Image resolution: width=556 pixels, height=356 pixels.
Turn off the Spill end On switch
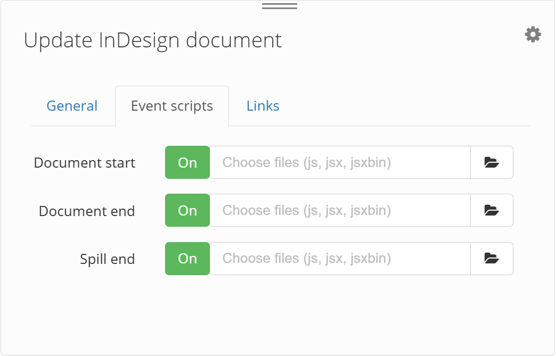pos(187,259)
